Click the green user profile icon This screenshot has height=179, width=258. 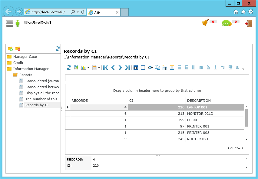pyautogui.click(x=18, y=23)
